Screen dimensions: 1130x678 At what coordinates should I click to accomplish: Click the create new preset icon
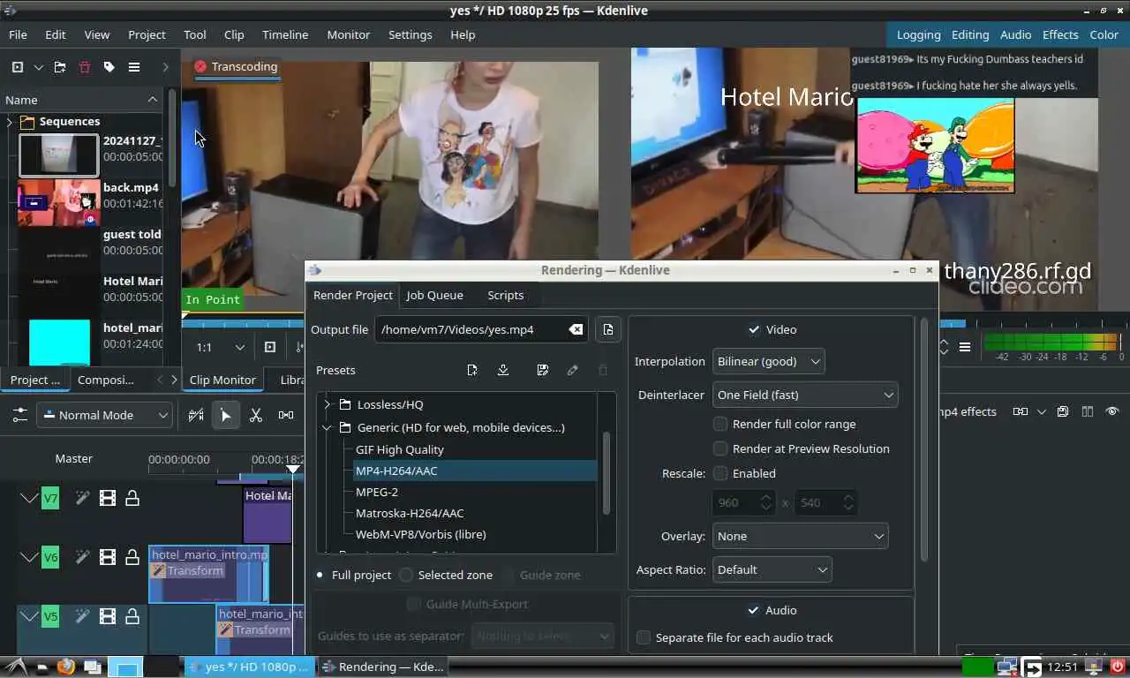[472, 370]
